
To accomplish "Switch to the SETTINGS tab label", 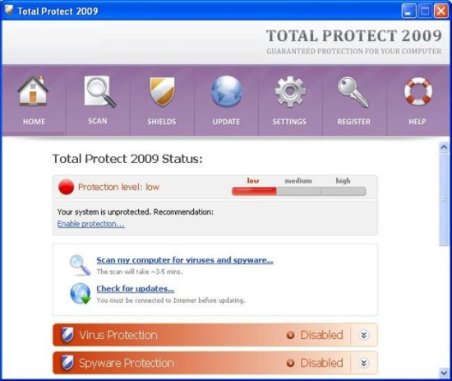I will (x=289, y=122).
